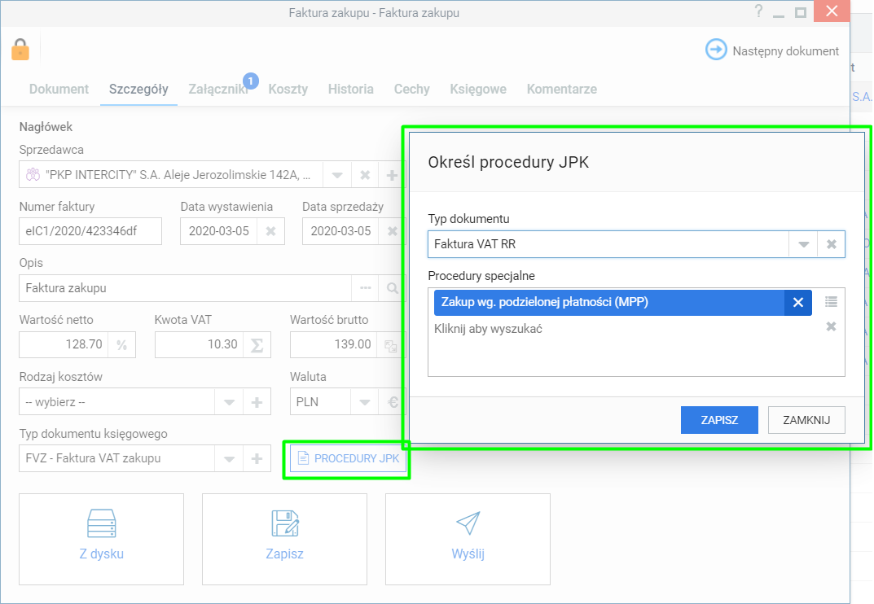Click the euro currency icon
This screenshot has height=604, width=874.
pyautogui.click(x=393, y=402)
